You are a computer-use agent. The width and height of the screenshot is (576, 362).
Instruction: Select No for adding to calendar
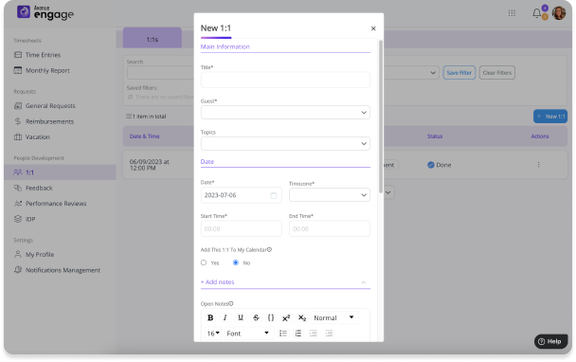click(236, 262)
